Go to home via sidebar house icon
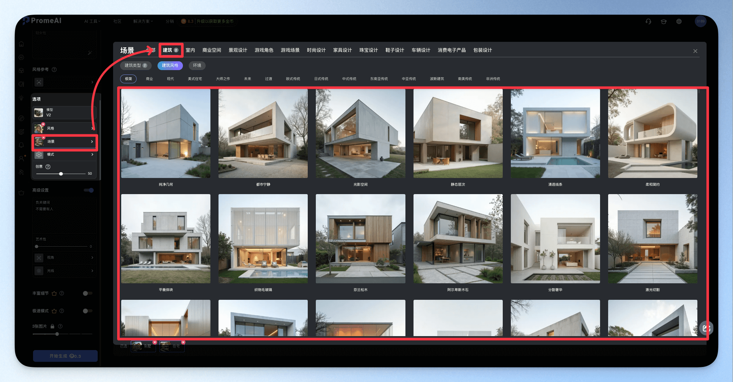 point(21,44)
